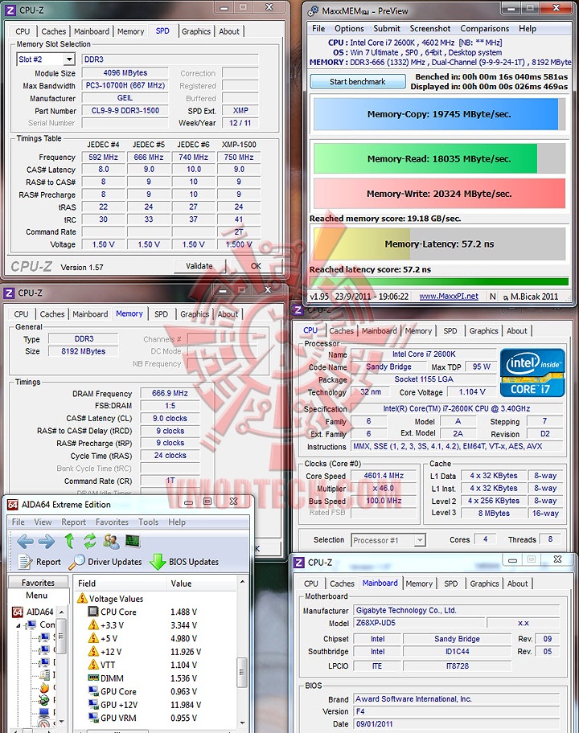The image size is (579, 733).
Task: Refresh the AIDA64 page
Action: [90, 541]
